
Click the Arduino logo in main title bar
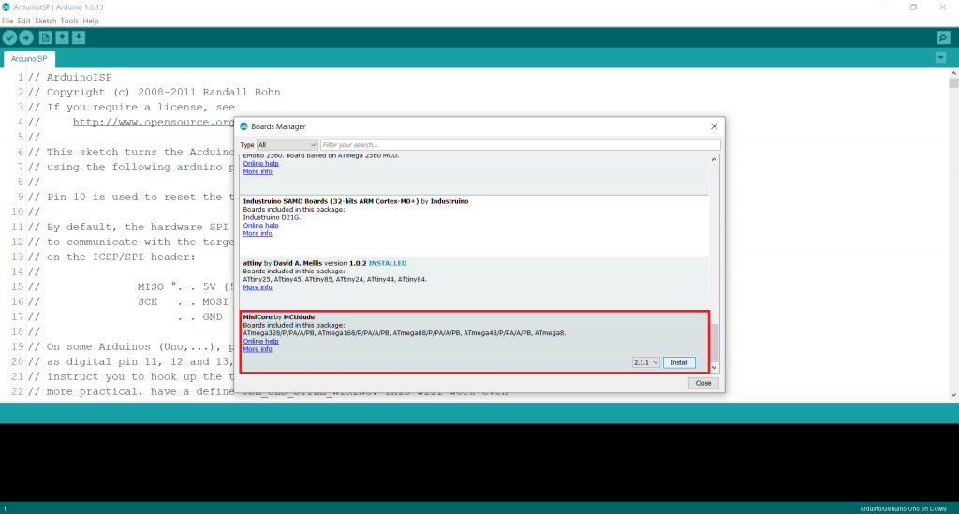pos(7,7)
